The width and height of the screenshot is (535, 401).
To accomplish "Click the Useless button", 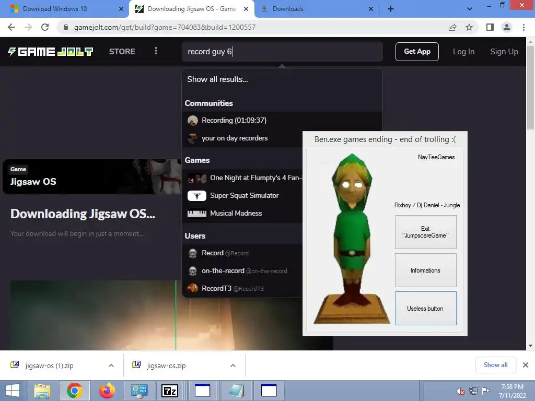I will pyautogui.click(x=425, y=308).
